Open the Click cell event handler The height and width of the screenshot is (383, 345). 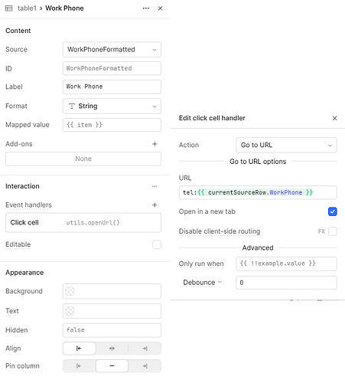pyautogui.click(x=83, y=223)
